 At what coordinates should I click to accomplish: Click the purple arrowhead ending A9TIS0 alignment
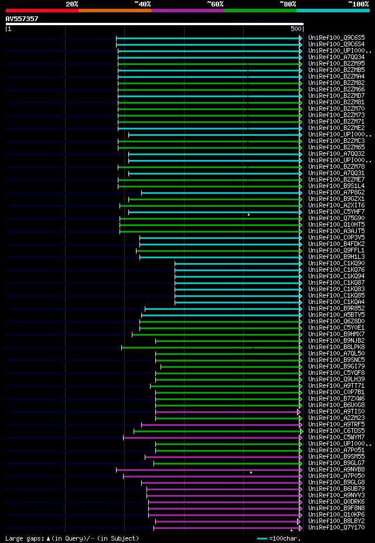click(299, 412)
